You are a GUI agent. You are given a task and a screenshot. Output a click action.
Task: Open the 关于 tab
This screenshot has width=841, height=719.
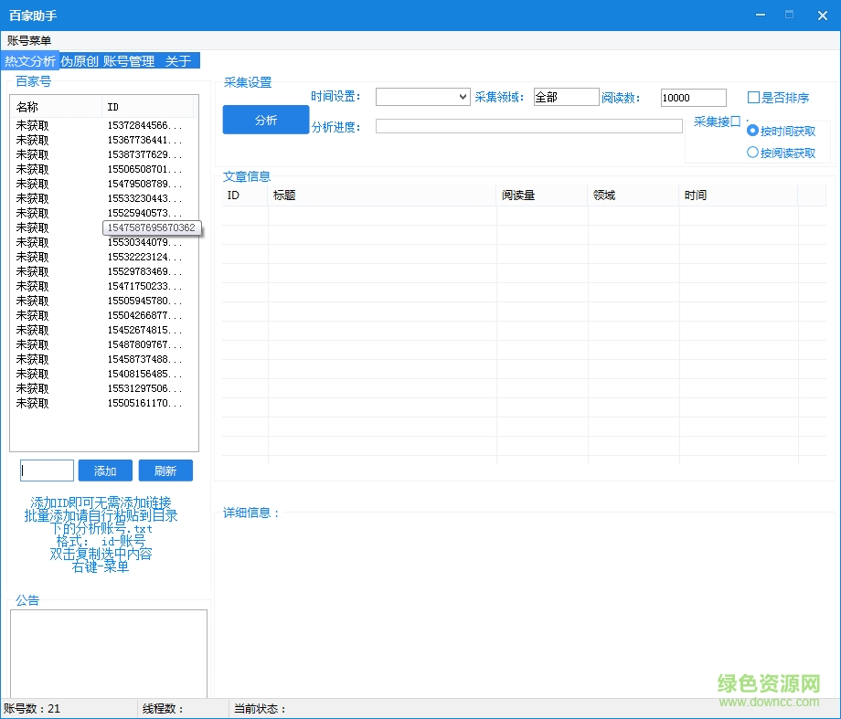pos(177,61)
